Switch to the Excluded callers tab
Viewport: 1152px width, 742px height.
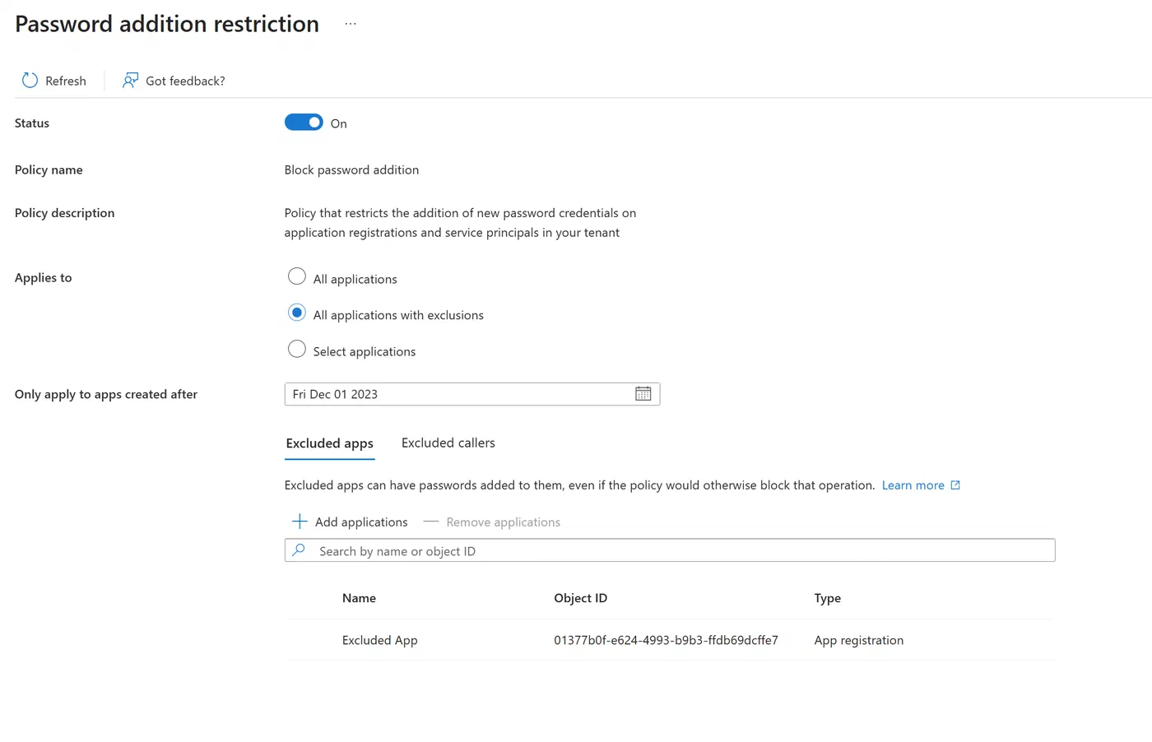click(448, 443)
